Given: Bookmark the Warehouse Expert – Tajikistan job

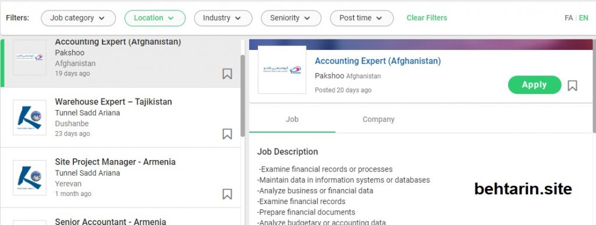Looking at the screenshot, I should [227, 134].
